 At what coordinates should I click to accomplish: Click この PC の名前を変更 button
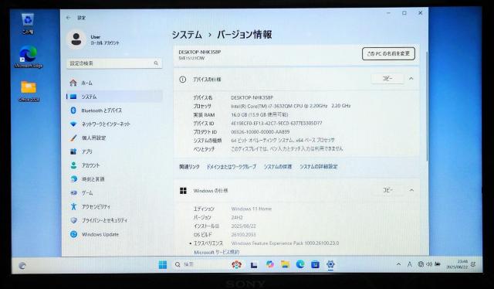[388, 53]
